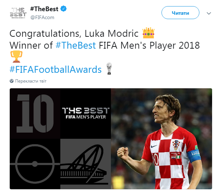Screen dimensions: 220x195
Task: Click Перекласти твіт to translate
Action: pos(31,81)
